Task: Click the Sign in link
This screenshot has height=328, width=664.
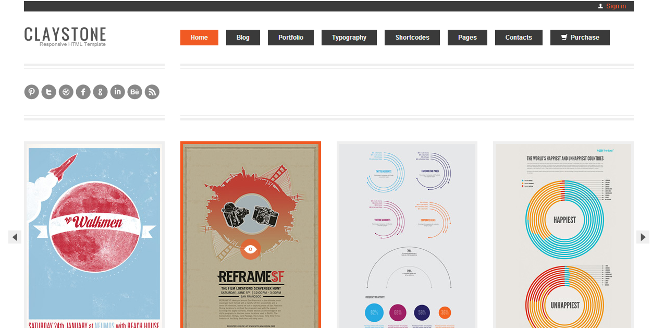Action: click(x=616, y=6)
